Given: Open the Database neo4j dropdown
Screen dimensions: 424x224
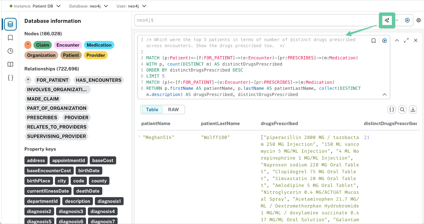Looking at the screenshot, I should pos(89,6).
